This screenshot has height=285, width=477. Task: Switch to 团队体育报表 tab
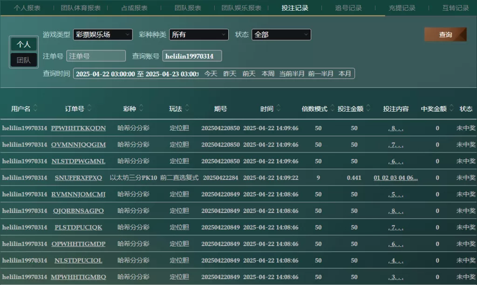81,8
